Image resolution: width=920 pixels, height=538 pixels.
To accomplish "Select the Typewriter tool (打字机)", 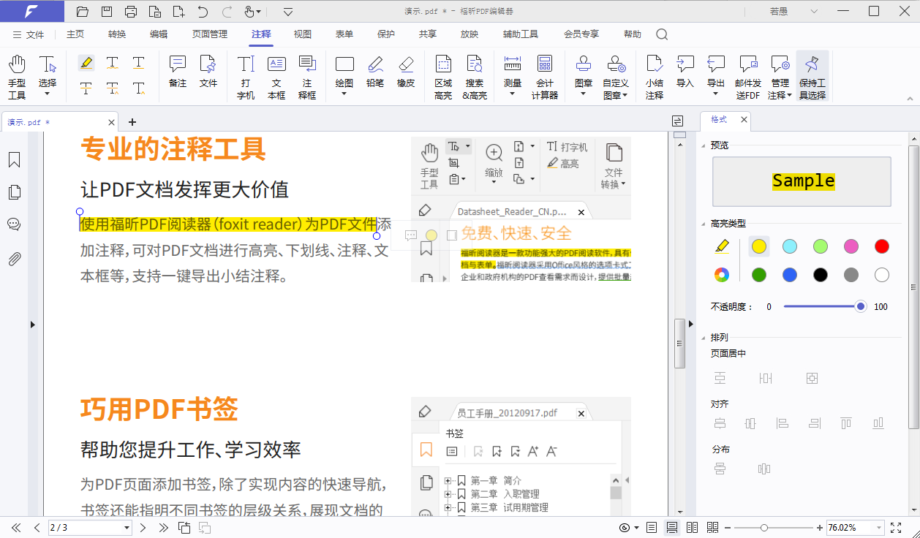I will click(246, 77).
